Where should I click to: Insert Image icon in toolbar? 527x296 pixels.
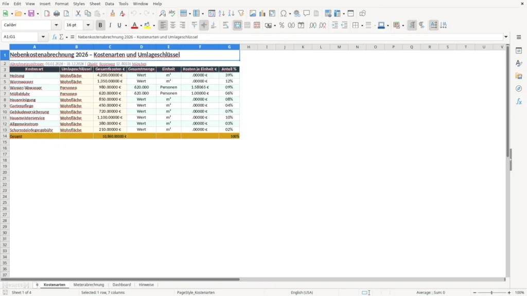pos(253,13)
